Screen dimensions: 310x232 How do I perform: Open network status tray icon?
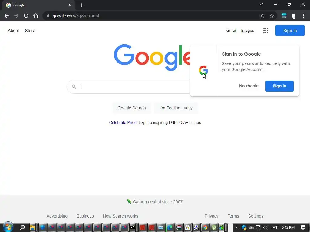click(x=259, y=227)
